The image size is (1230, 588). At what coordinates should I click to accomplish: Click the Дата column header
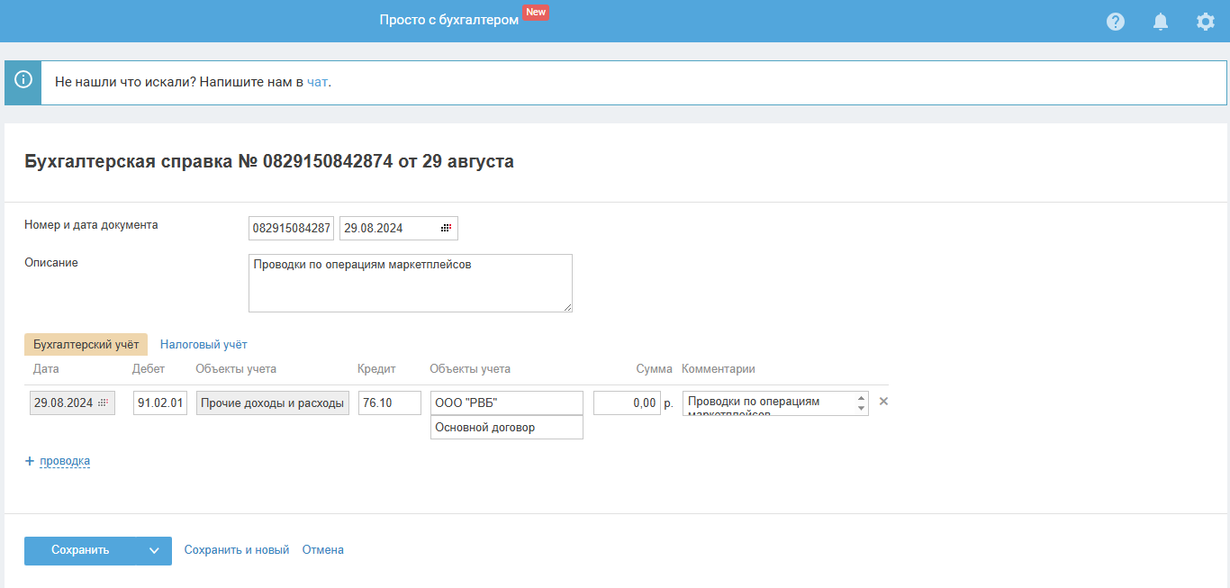pyautogui.click(x=46, y=369)
